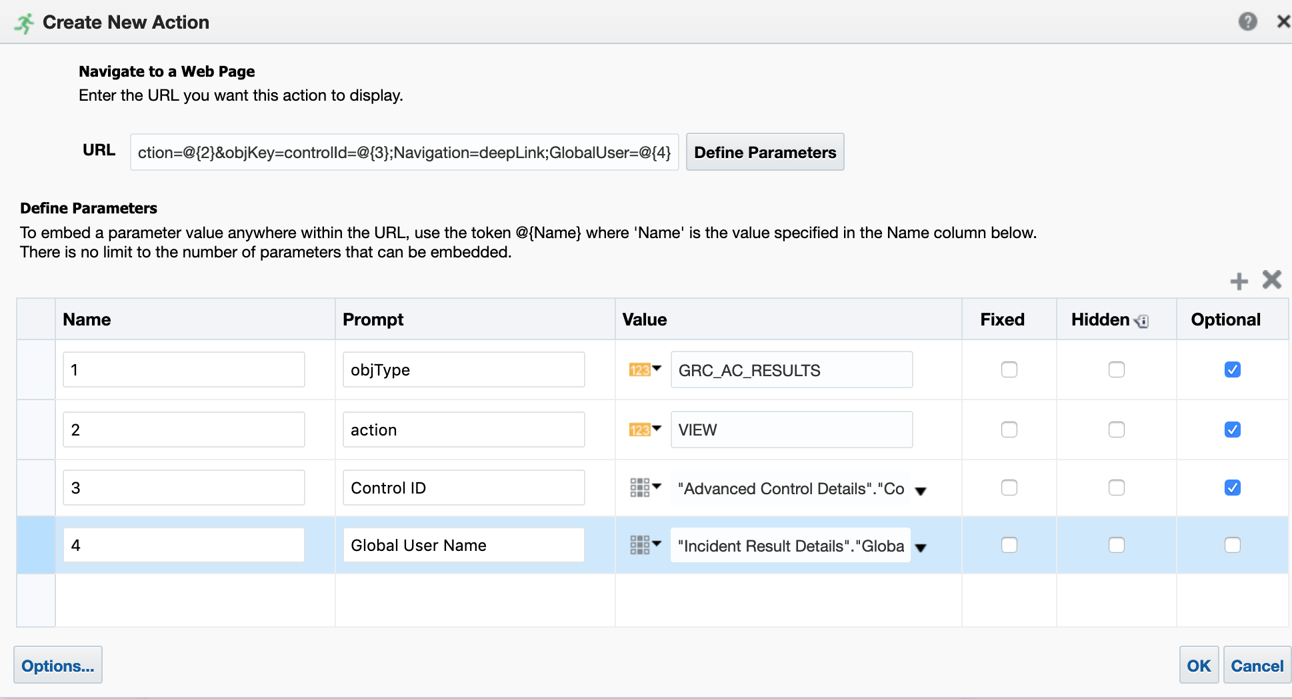Enable Hidden for the objType parameter

click(x=1117, y=369)
